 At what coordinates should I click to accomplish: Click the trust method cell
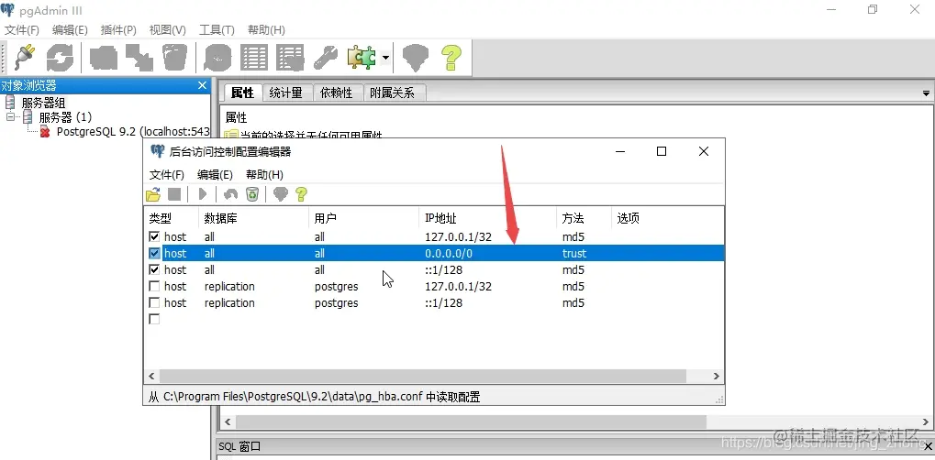(x=574, y=253)
